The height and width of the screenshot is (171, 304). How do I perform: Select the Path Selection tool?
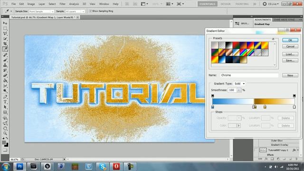pyautogui.click(x=5, y=107)
